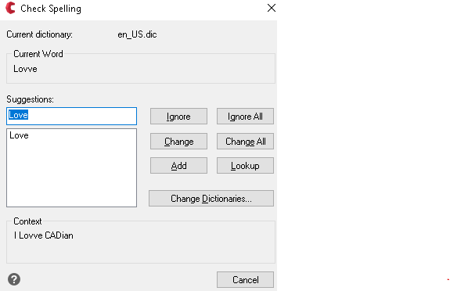The height and width of the screenshot is (291, 450).
Task: Replace all occurrences with Change All
Action: (x=245, y=141)
